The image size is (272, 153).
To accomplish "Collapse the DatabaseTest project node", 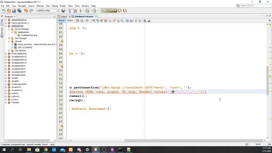I will pyautogui.click(x=6, y=26).
